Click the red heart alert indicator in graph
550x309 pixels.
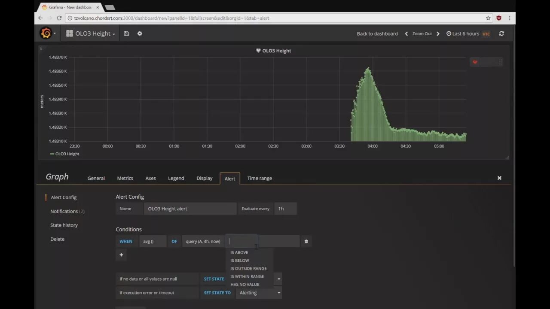coord(475,62)
